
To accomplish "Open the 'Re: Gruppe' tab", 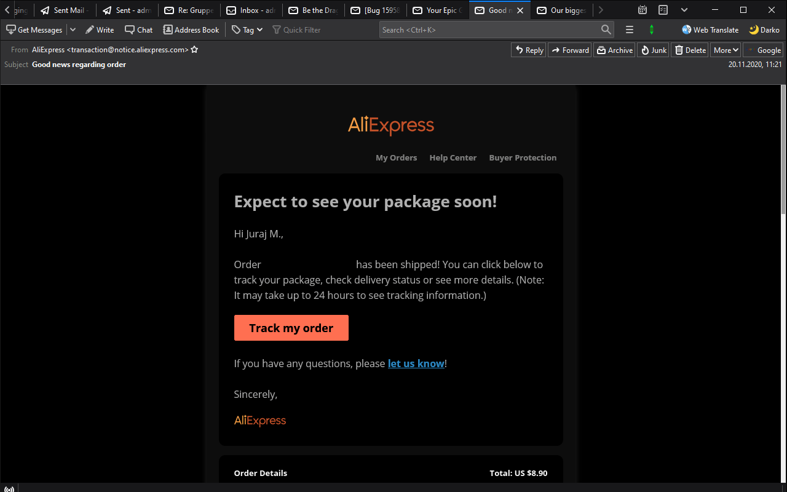I will (189, 10).
